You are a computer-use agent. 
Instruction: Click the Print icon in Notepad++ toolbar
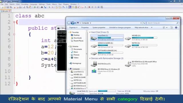tap(20, 7)
